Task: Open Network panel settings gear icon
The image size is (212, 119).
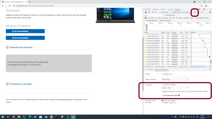Action: click(210, 12)
